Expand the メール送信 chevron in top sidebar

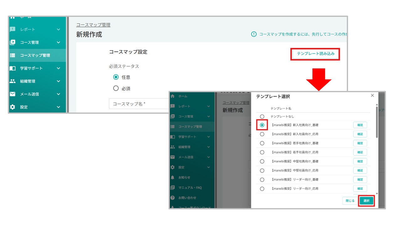[x=58, y=94]
